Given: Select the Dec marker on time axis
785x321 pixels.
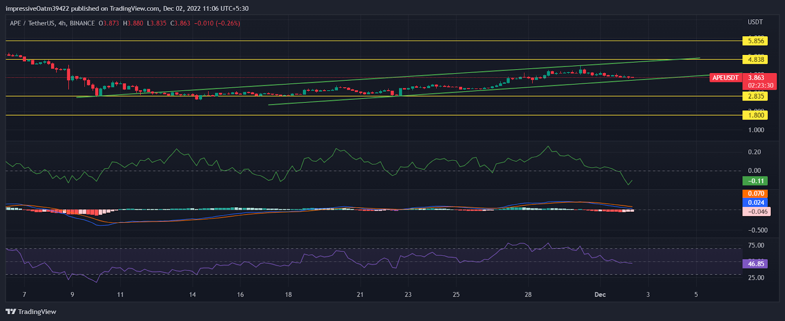Looking at the screenshot, I should coord(600,295).
